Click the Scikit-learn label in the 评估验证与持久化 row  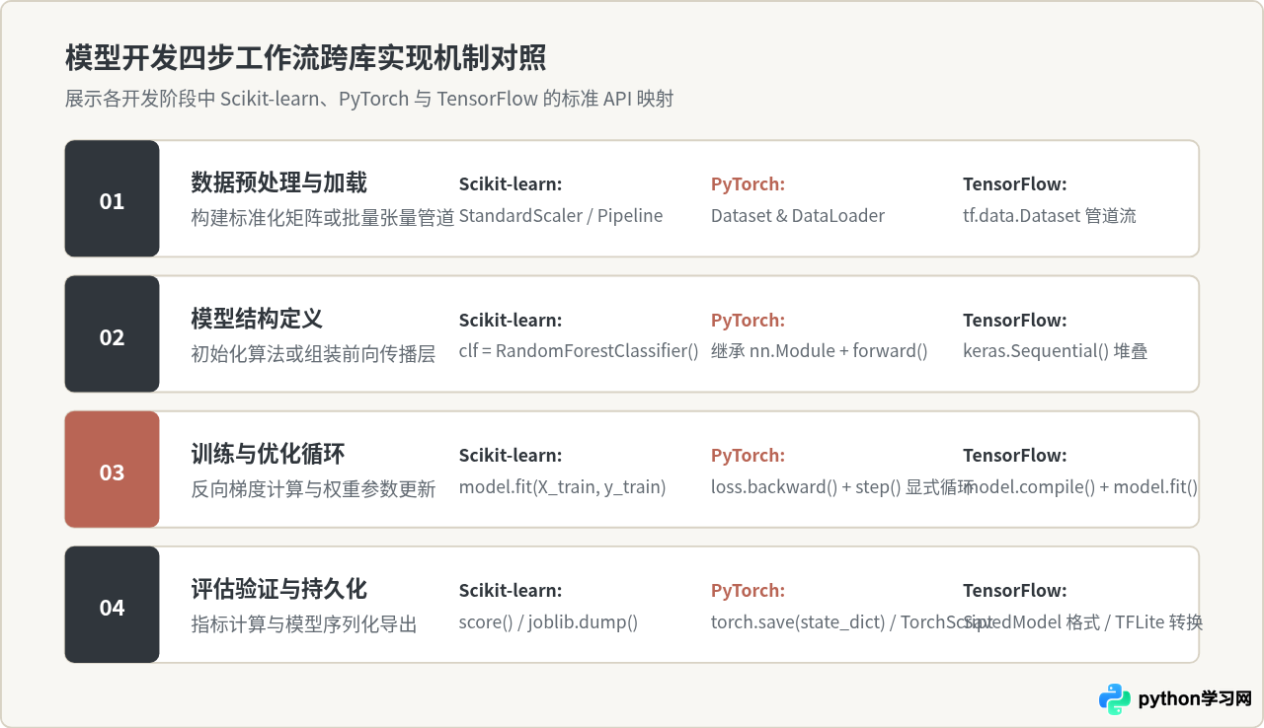pos(511,591)
